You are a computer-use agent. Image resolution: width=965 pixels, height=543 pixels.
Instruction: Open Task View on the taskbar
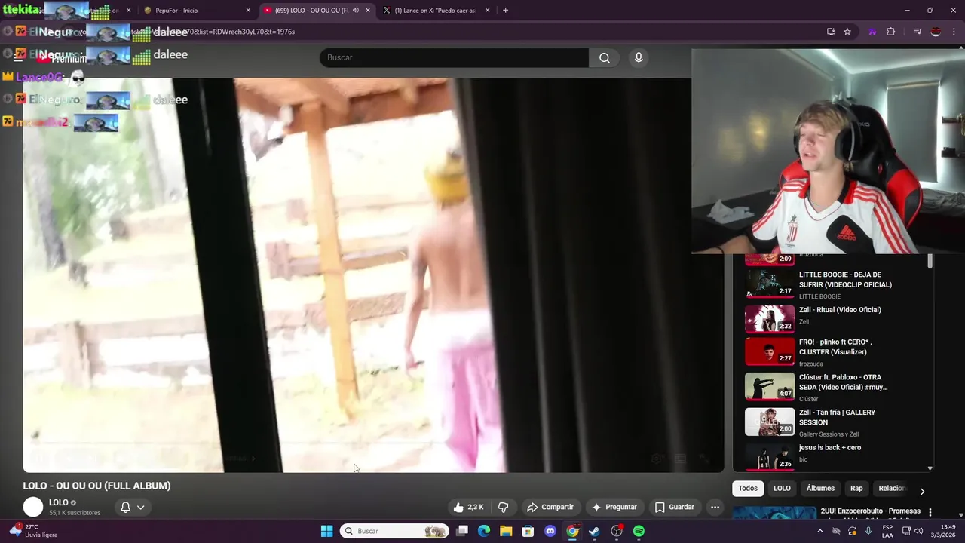pyautogui.click(x=462, y=531)
